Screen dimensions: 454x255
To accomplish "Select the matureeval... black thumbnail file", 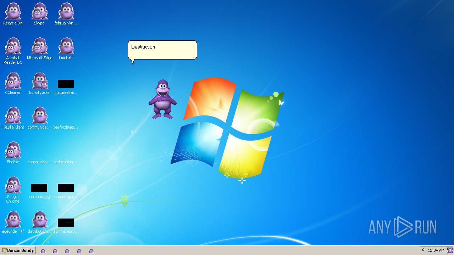I will pos(66,87).
